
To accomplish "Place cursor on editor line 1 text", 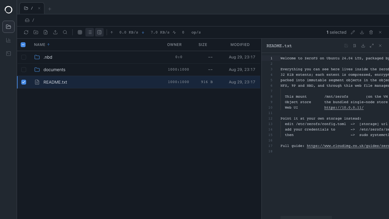I will click(x=335, y=58).
